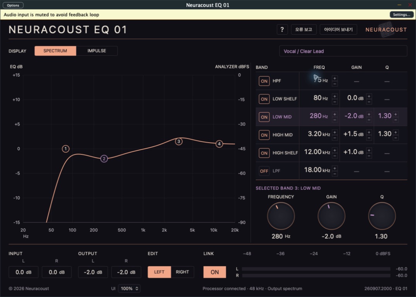416x297 pixels.
Task: Increase High Mid gain with plus stepper
Action: pos(369,132)
